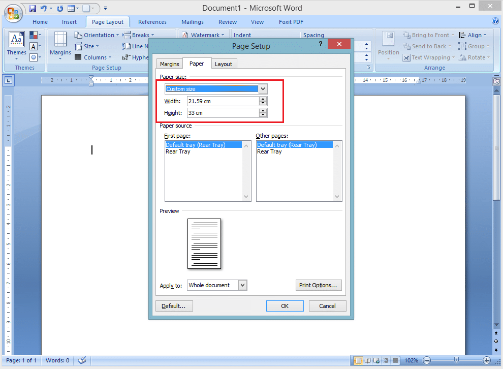The width and height of the screenshot is (503, 369).
Task: Open Theme Effects icon
Action: [35, 57]
